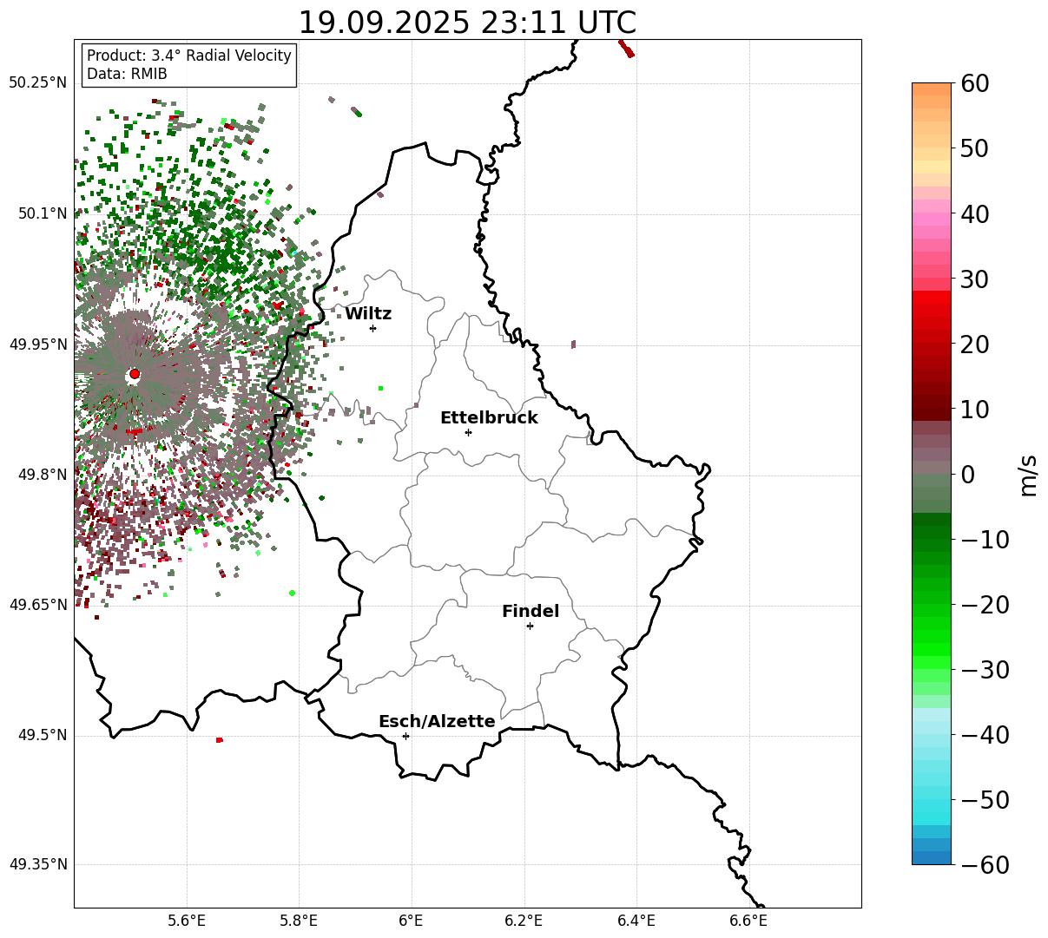Click the Esch/Alzette city label
This screenshot has height=938, width=1048.
437,721
